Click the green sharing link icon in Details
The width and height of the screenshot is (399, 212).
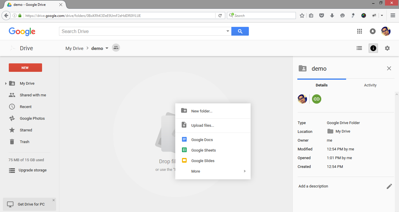pyautogui.click(x=317, y=99)
